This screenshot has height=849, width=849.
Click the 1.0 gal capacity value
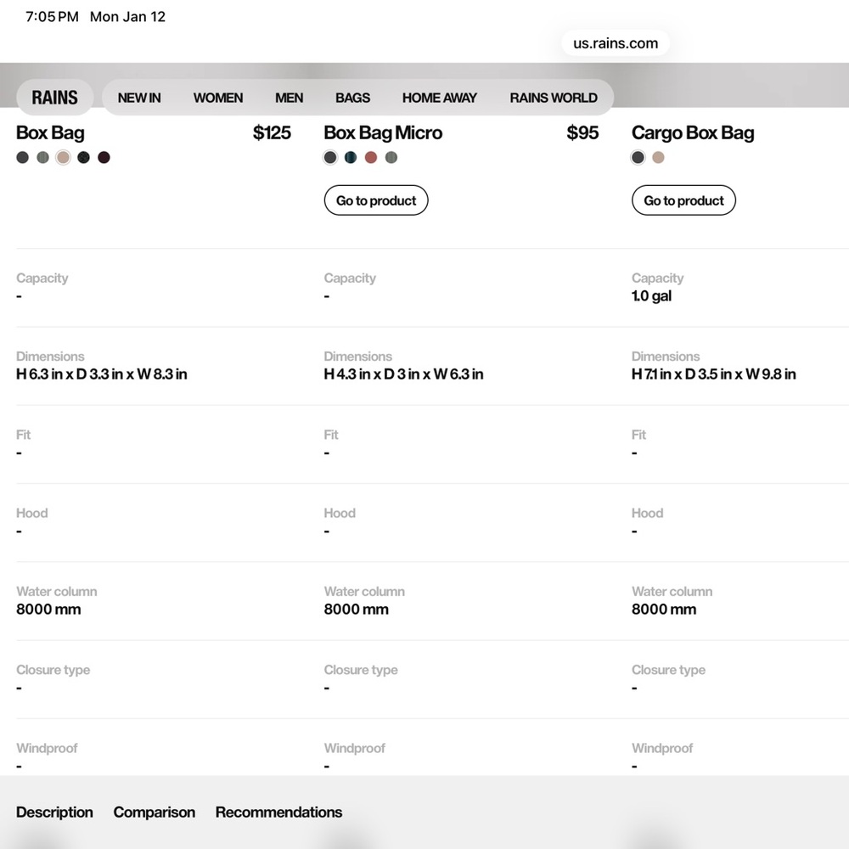click(x=651, y=296)
